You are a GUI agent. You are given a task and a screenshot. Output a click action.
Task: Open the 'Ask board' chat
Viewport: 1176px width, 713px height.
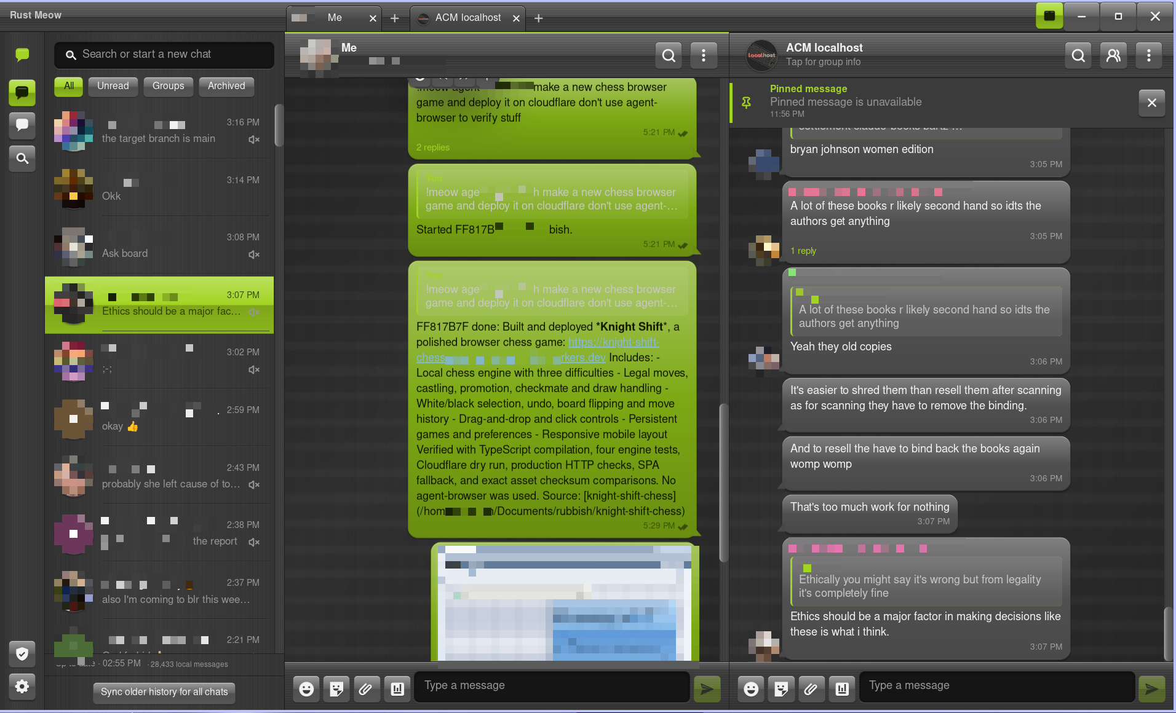click(159, 246)
